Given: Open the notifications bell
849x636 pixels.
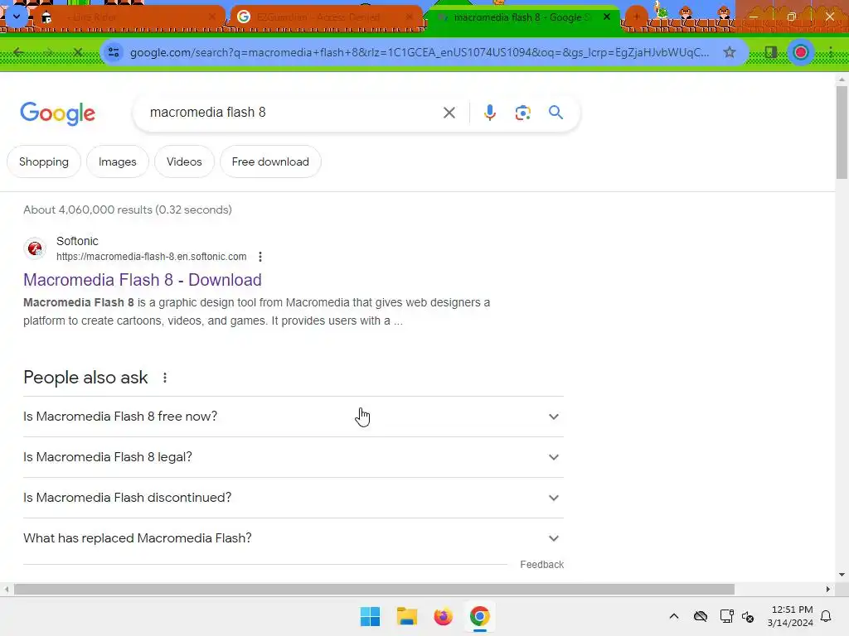Looking at the screenshot, I should (x=827, y=616).
